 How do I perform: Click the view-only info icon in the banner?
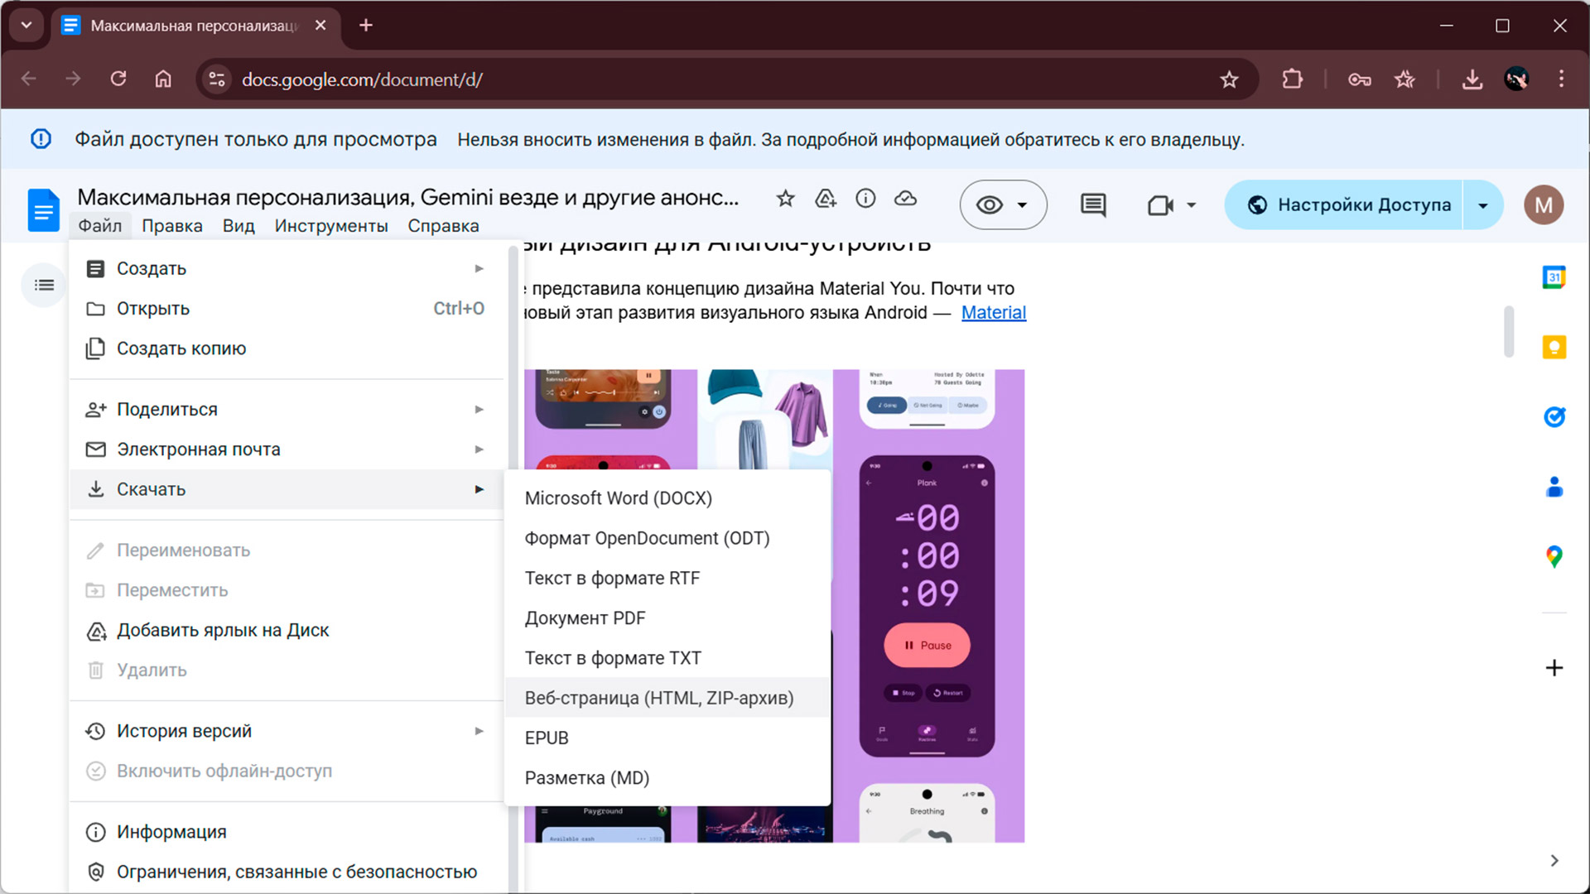[x=41, y=139]
